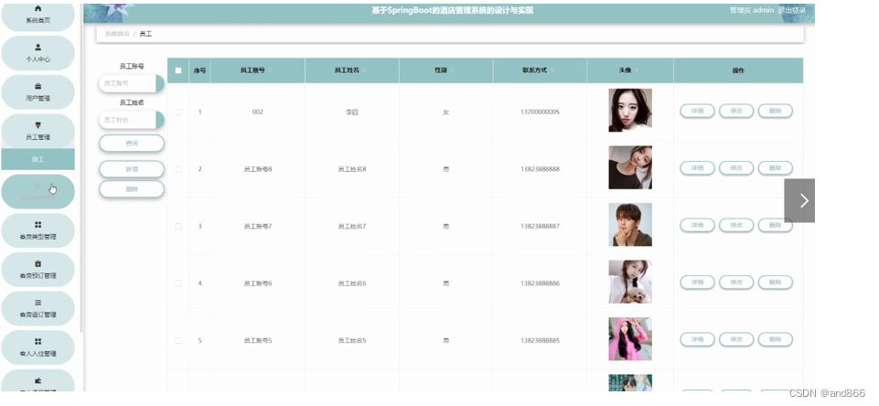Sort by 性别 column sort icon
Screen dimensions: 879x406
(452, 70)
